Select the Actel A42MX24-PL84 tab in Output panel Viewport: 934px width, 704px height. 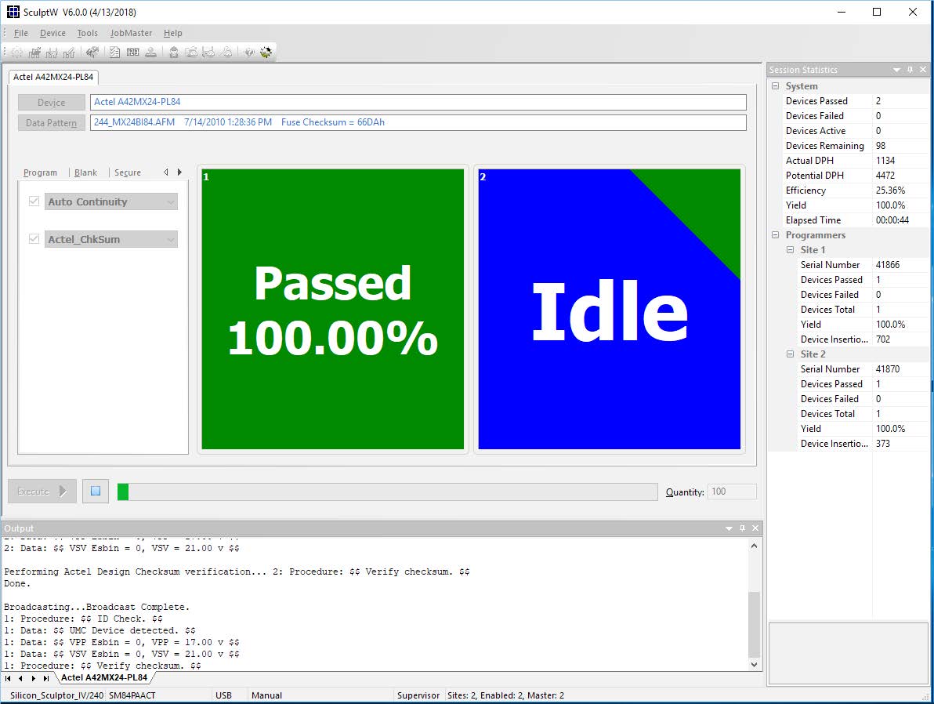coord(103,678)
